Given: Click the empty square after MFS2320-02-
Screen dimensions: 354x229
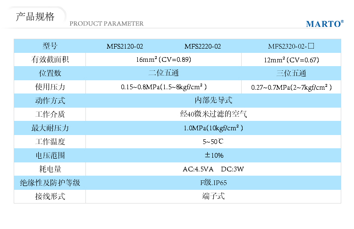Looking at the screenshot, I should tap(312, 46).
